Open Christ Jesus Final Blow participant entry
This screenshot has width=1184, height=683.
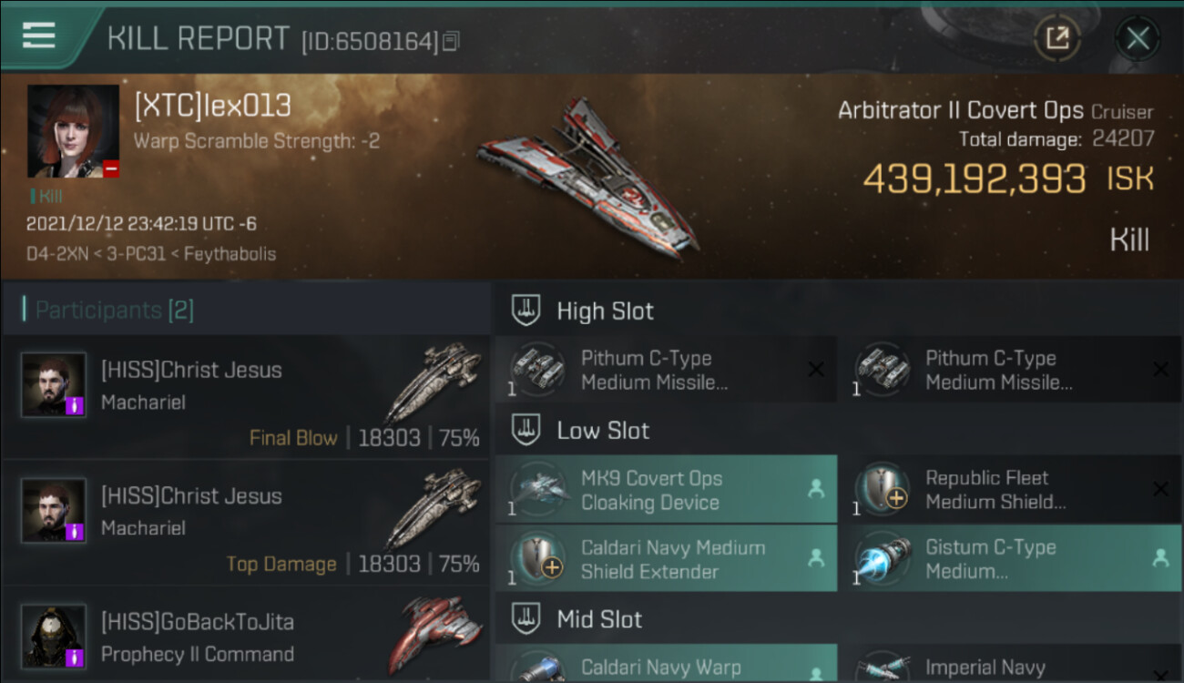(x=246, y=397)
